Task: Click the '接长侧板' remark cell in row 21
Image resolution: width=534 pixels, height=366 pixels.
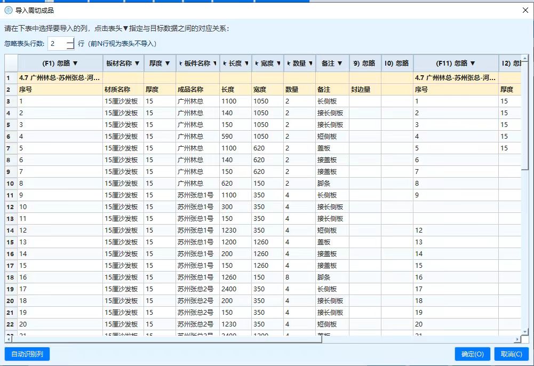Action: pyautogui.click(x=332, y=313)
